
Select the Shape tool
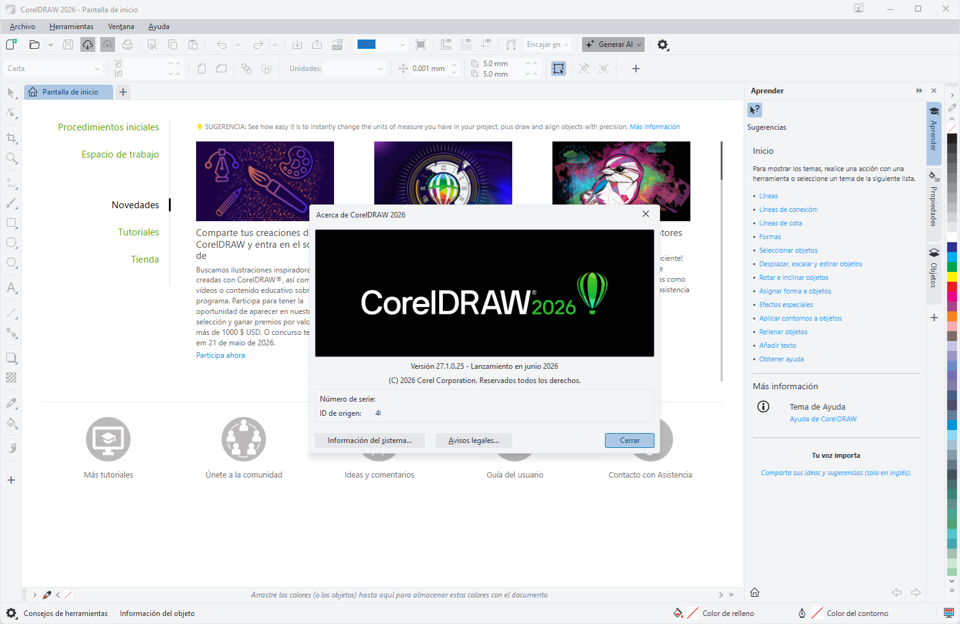tap(11, 112)
